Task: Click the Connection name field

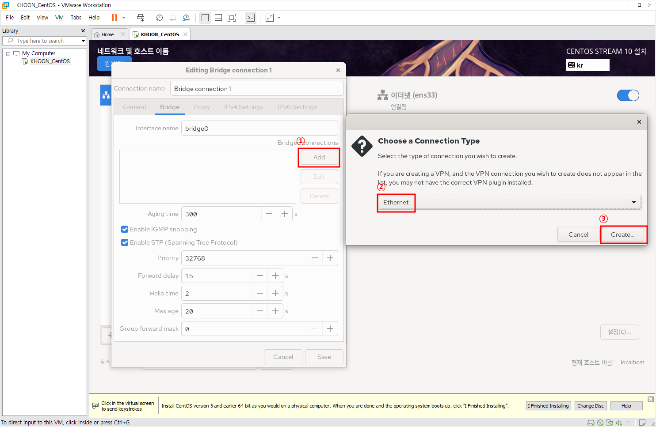Action: 257,88
